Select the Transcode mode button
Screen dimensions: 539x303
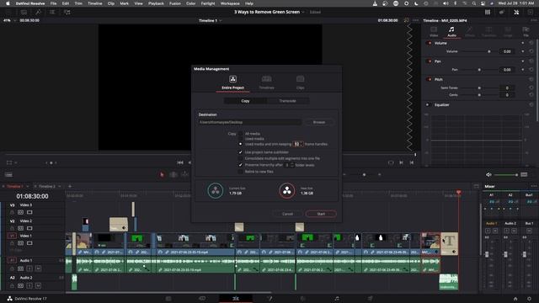288,101
